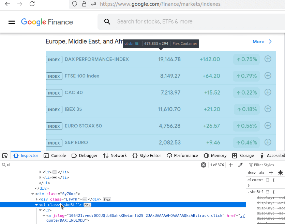Switch to the Console tab
285x224 pixels.
(55, 155)
